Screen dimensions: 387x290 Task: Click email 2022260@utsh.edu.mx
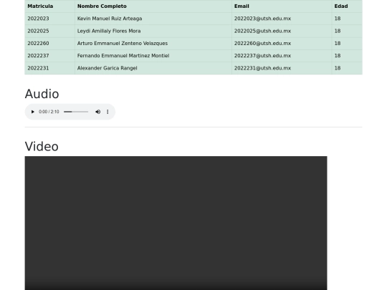click(x=262, y=43)
